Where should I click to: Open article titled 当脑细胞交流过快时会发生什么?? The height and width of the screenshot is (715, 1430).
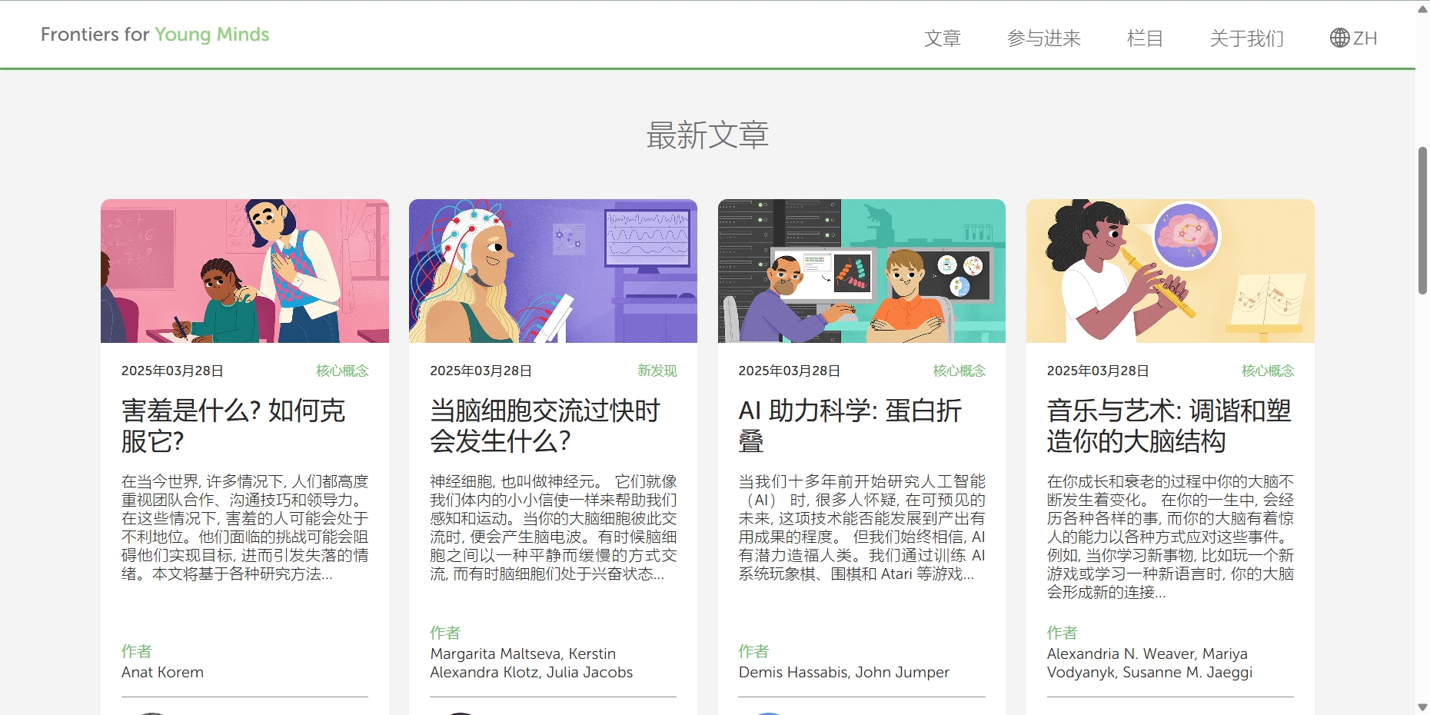[x=545, y=426]
